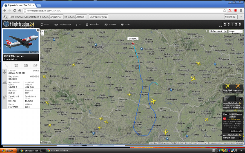Open a new browser tab
The height and width of the screenshot is (153, 245).
[x=39, y=6]
